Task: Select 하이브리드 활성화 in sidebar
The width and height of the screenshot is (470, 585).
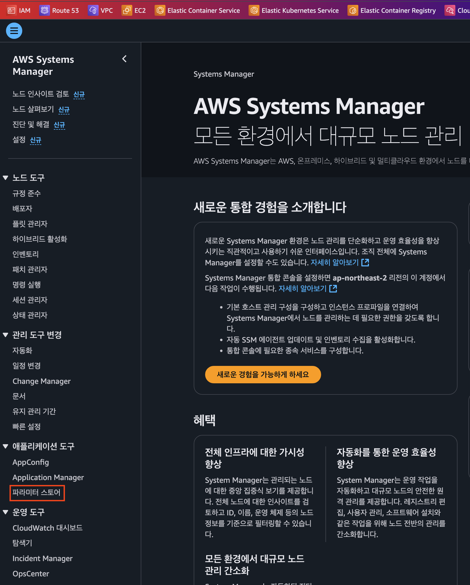Action: (x=40, y=239)
